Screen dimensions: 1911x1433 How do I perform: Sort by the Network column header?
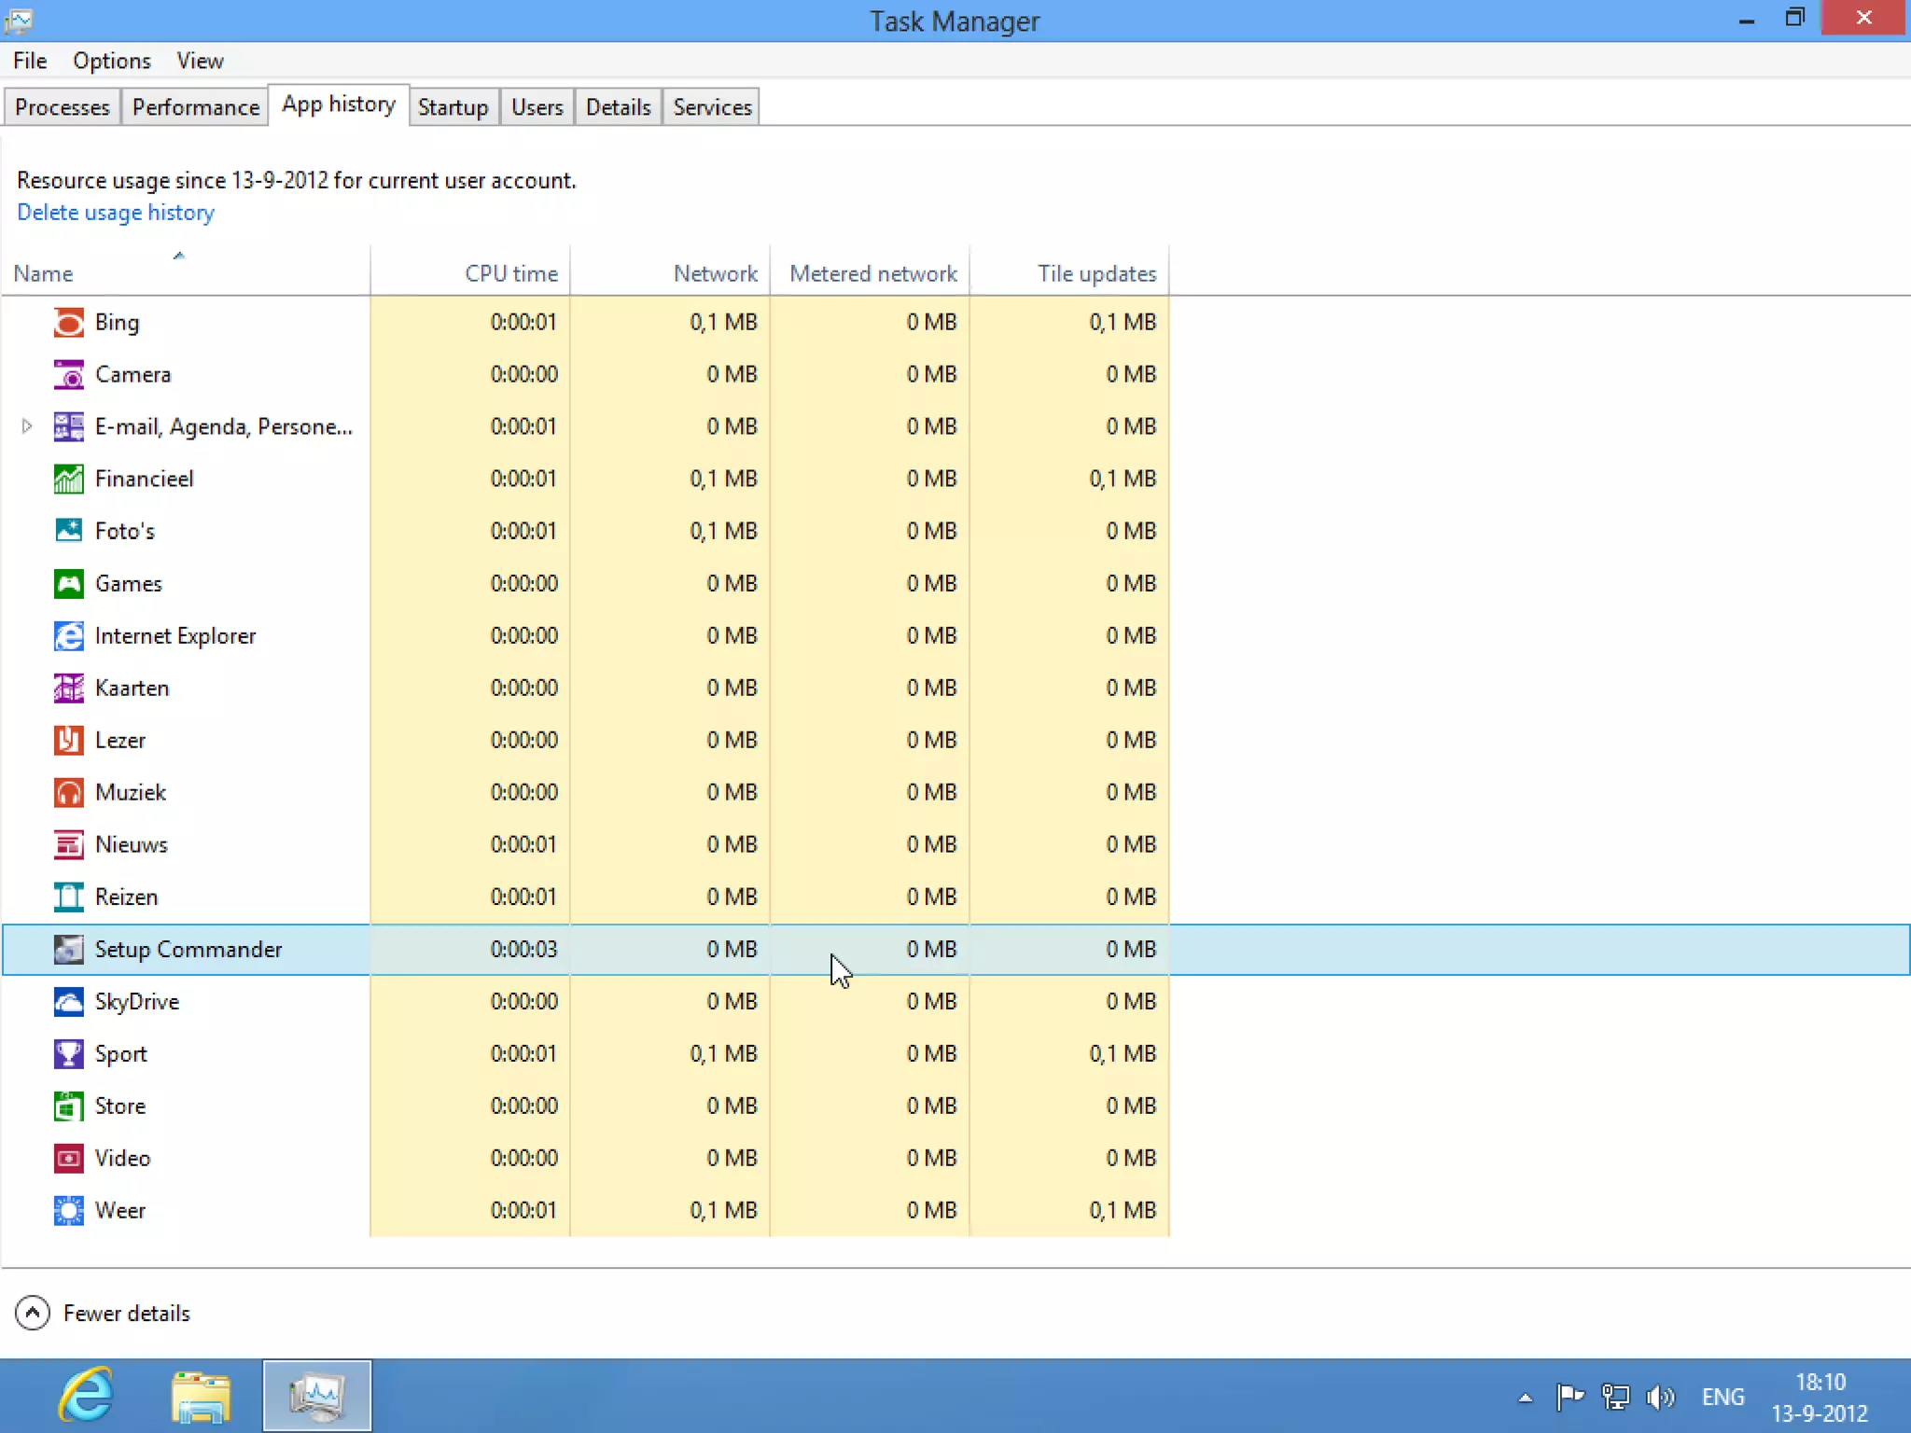point(670,272)
